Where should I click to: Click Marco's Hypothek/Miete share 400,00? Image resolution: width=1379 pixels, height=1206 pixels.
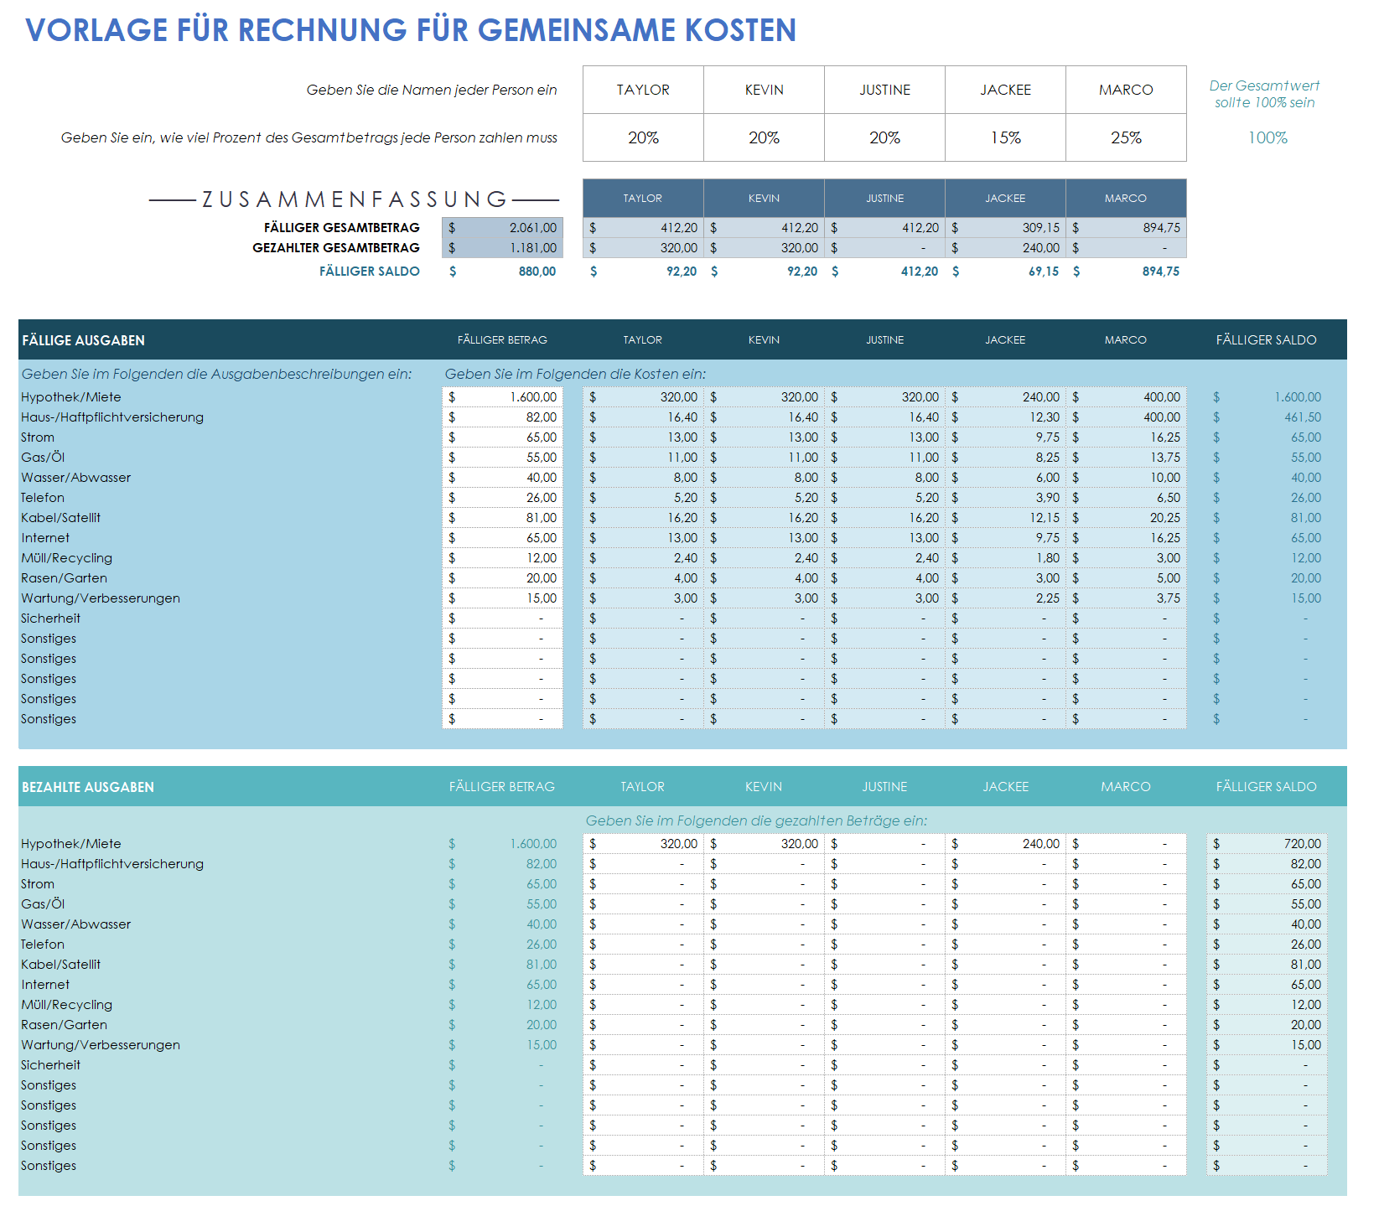pyautogui.click(x=1126, y=397)
